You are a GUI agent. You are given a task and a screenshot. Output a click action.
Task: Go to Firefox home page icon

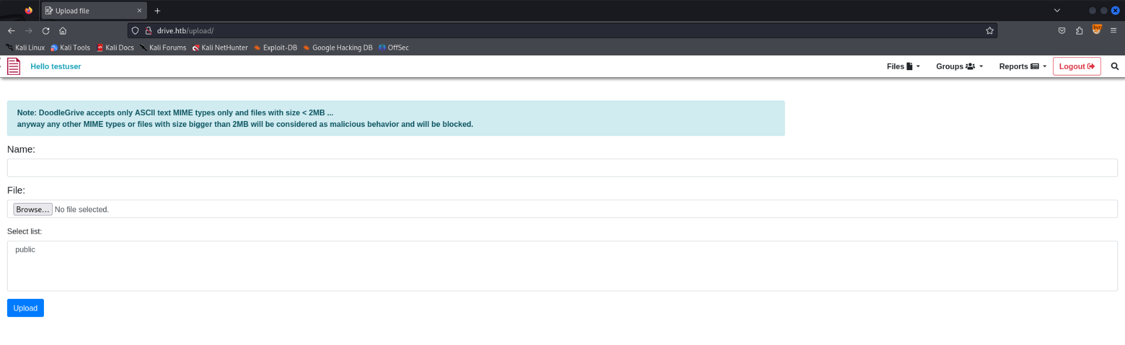(63, 31)
